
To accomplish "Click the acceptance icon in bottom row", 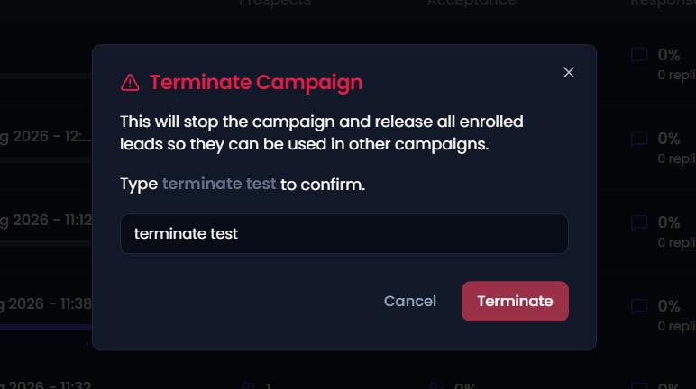I will (436, 386).
